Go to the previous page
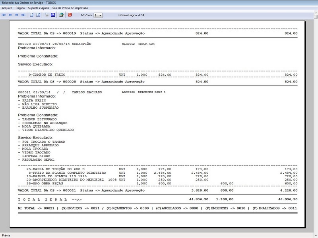318x238 pixels. click(10, 15)
